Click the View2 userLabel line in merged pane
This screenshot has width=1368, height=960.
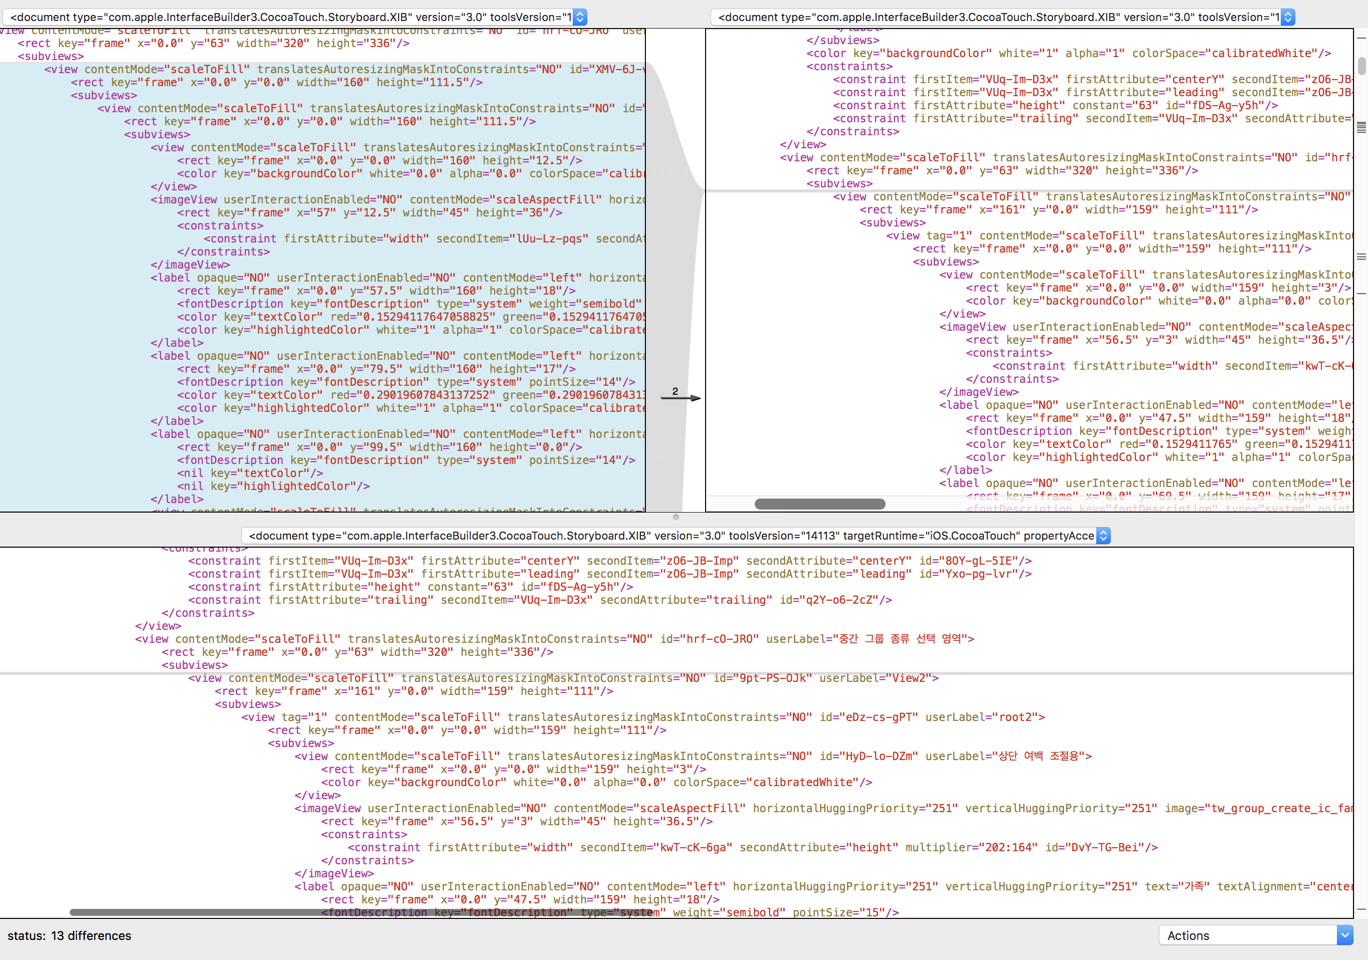[563, 678]
